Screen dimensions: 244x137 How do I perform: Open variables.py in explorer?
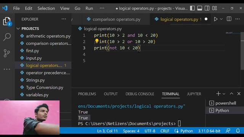(43, 95)
